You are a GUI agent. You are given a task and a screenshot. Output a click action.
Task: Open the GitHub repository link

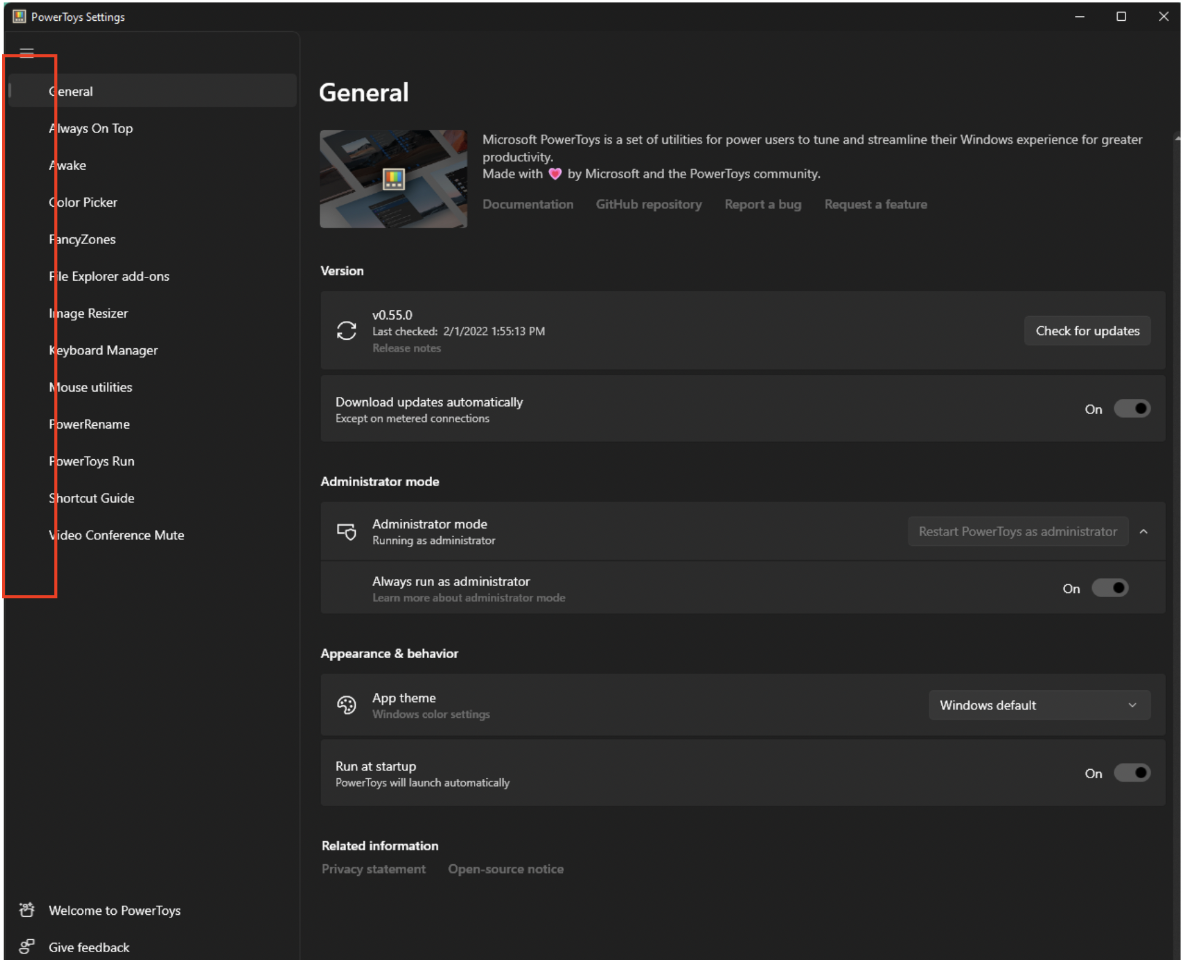point(648,204)
